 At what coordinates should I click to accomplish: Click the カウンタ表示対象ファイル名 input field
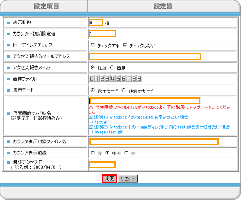154,141
